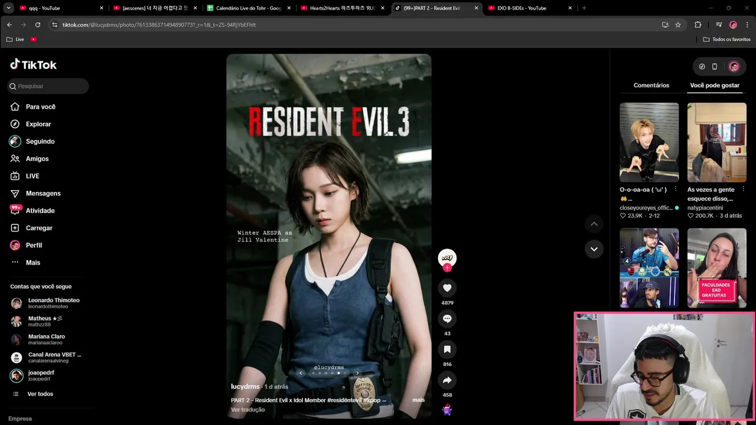Screen dimensions: 756x425
Task: Open tab search dropdown arrow
Action: 9,8
